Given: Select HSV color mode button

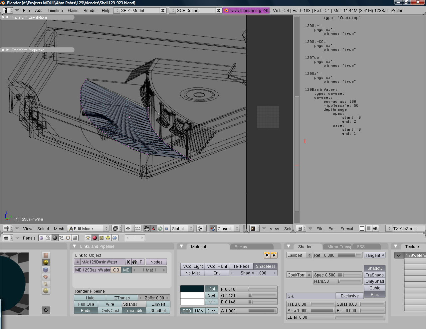Looking at the screenshot, I should [x=199, y=311].
